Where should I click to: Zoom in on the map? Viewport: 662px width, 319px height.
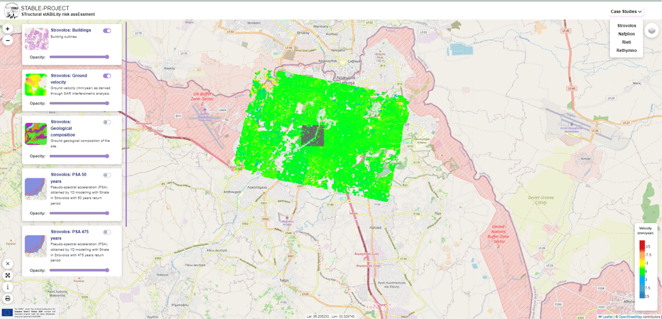(x=8, y=29)
